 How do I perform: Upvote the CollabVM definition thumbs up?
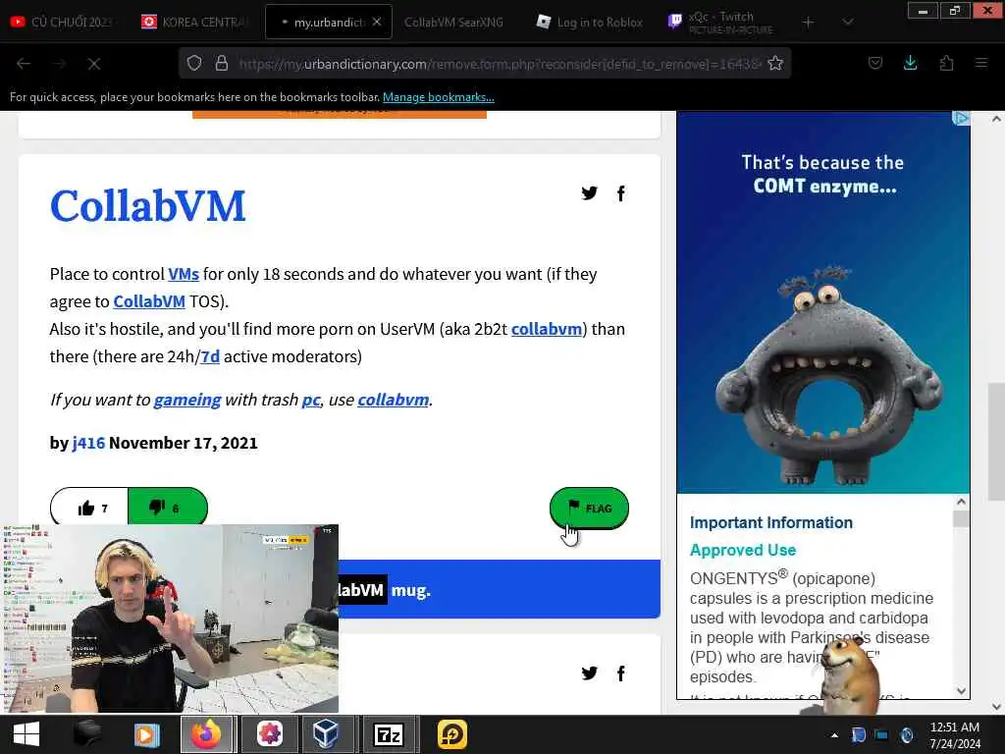(x=89, y=509)
